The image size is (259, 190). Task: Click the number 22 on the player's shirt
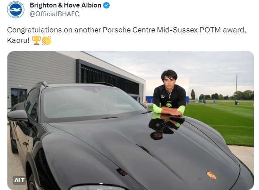pos(163,97)
